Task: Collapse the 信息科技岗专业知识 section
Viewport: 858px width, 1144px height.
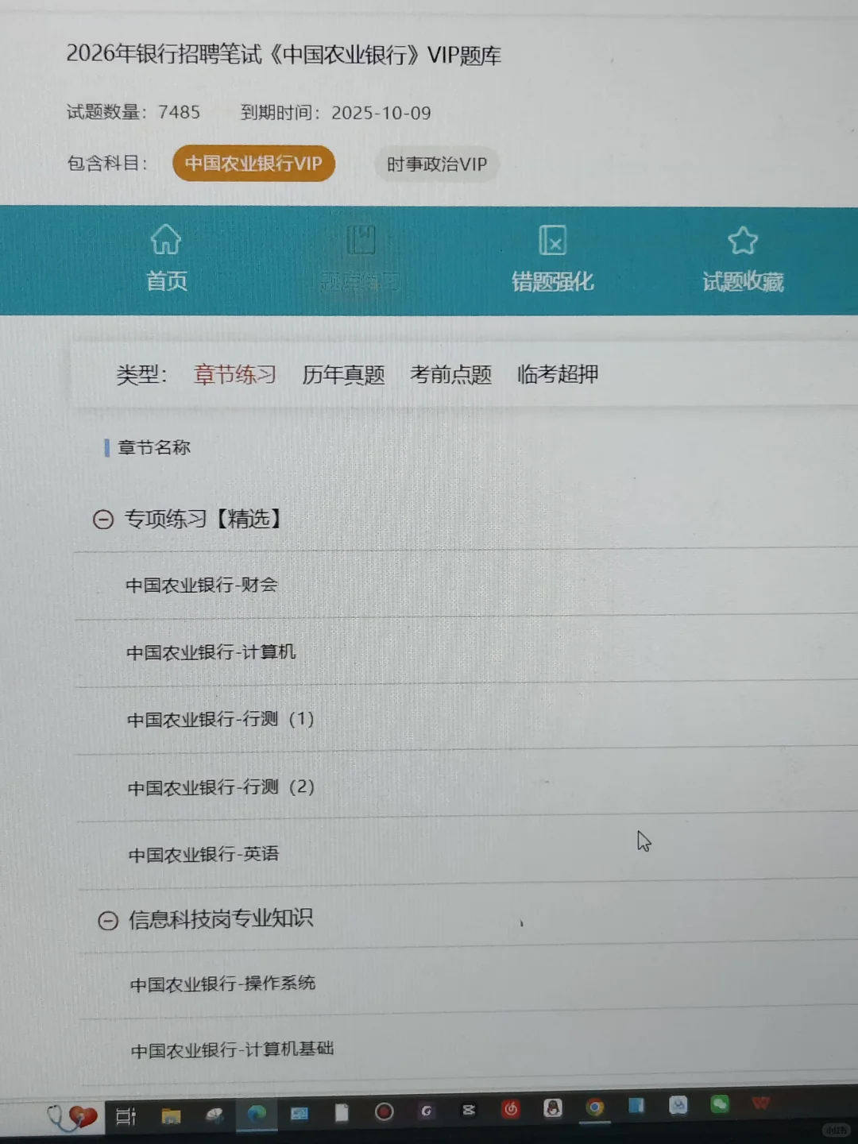Action: tap(108, 921)
